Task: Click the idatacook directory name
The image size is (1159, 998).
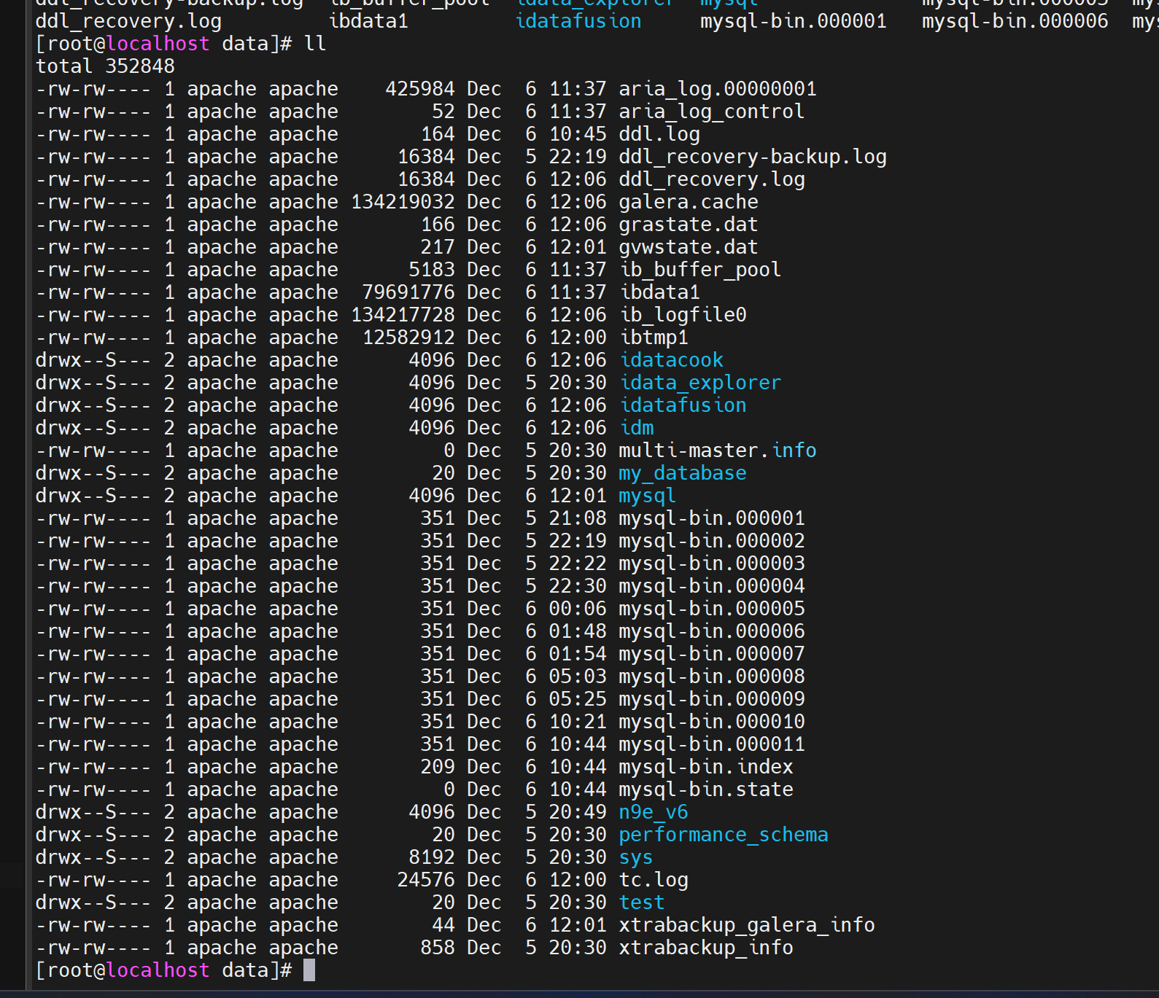Action: [x=671, y=360]
